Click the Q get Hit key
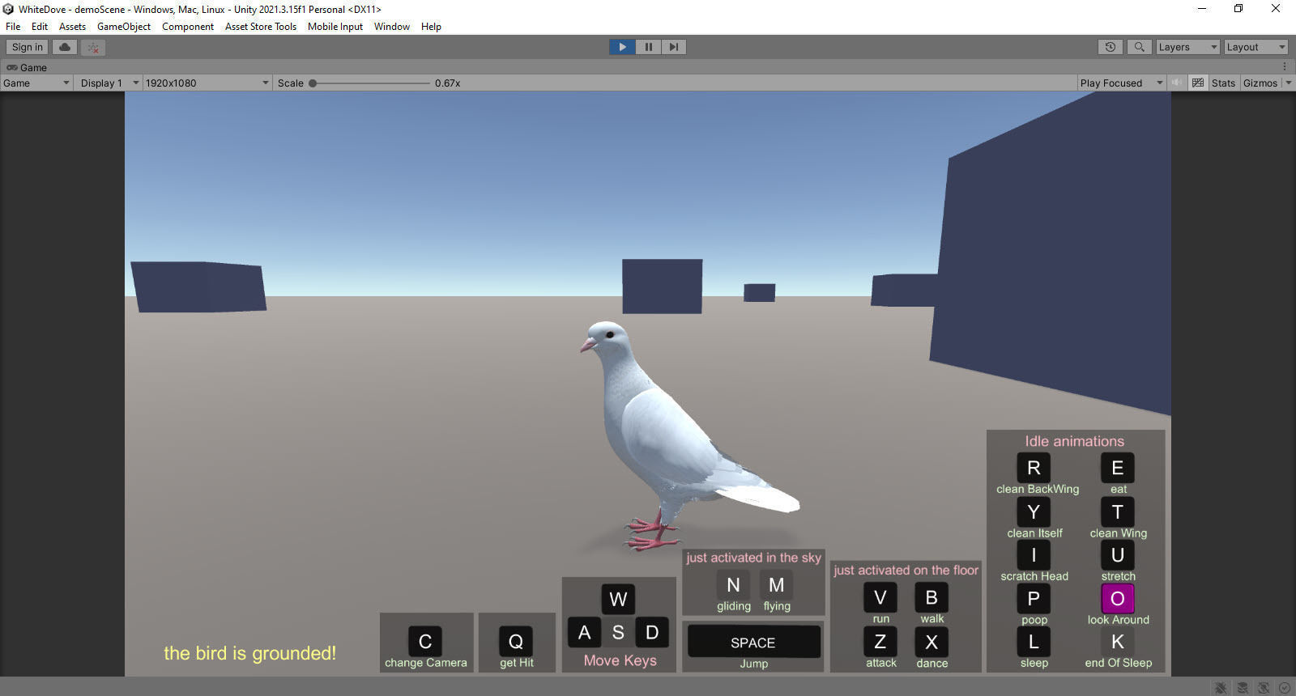The width and height of the screenshot is (1296, 696). 516,642
